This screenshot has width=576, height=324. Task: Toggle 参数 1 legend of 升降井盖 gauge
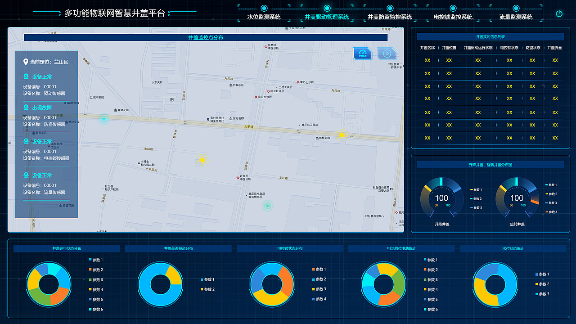476,190
